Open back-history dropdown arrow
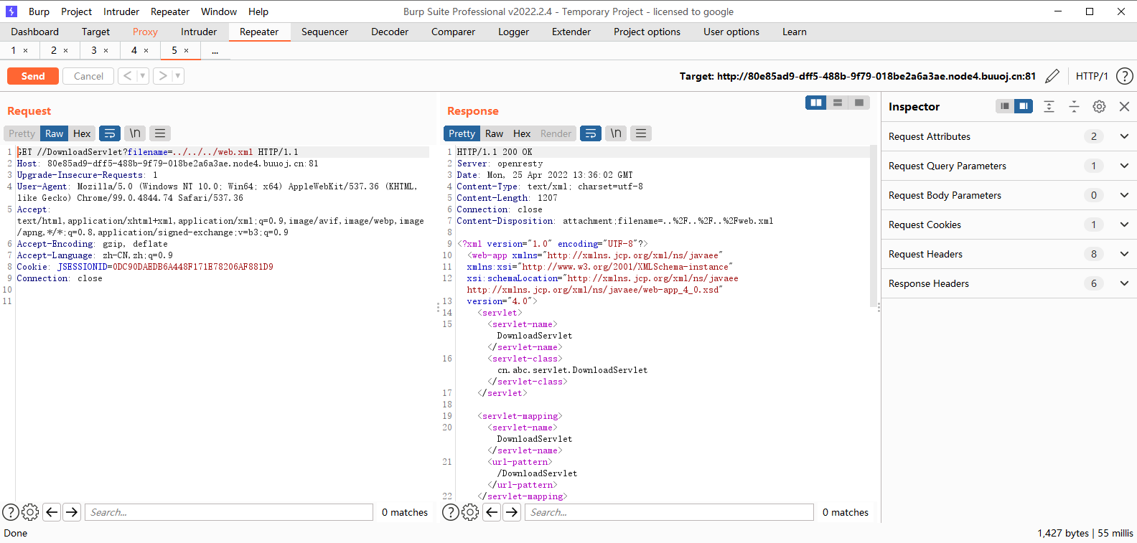Screen dimensions: 1137x543 (143, 76)
